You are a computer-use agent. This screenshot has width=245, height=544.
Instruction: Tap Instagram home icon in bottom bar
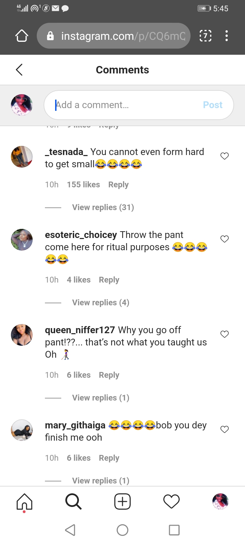coord(24,502)
